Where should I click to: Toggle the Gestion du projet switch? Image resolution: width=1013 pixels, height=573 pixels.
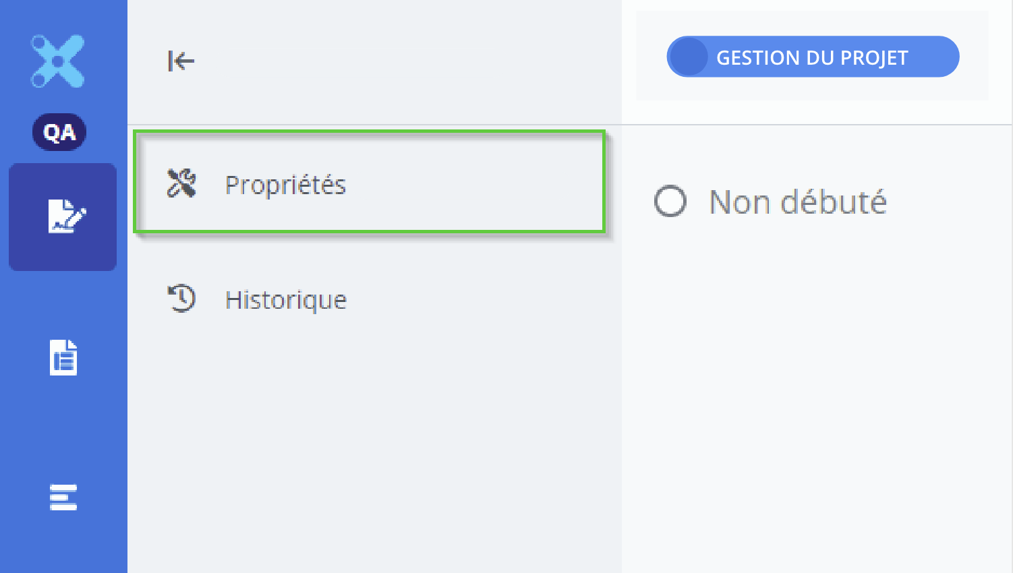813,57
